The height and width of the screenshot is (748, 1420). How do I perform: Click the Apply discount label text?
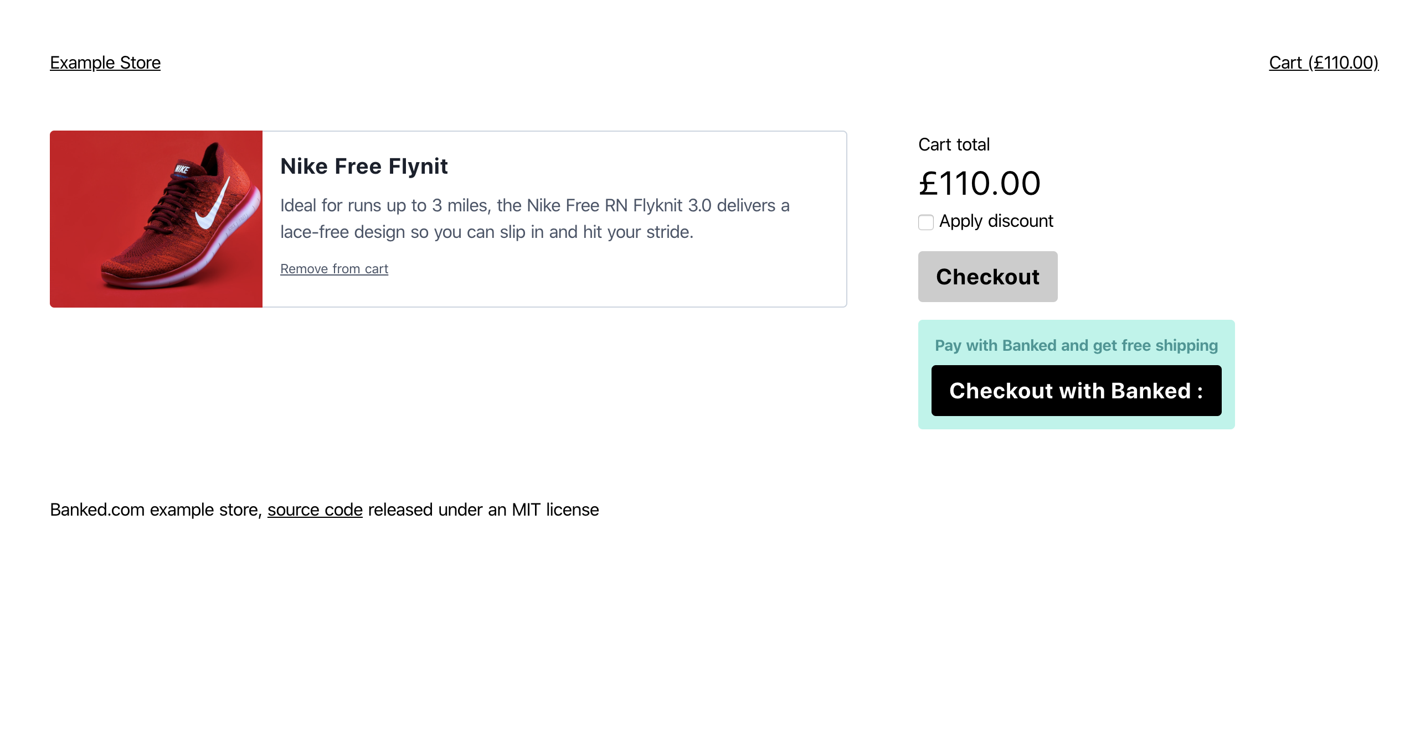click(x=996, y=221)
